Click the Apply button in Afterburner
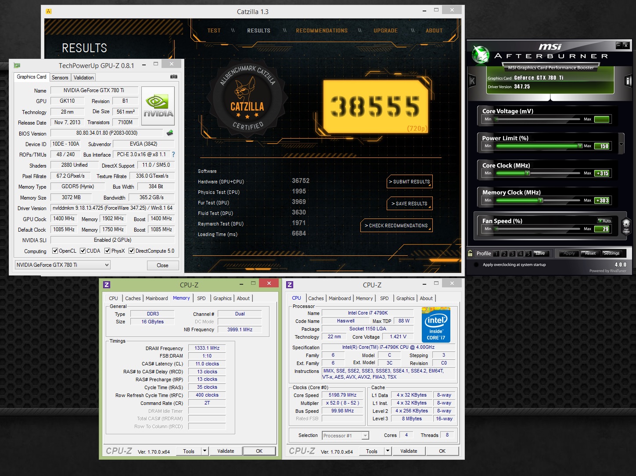 [569, 253]
